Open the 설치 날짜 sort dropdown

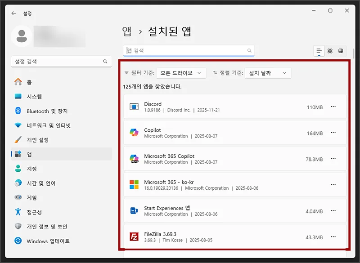pos(268,73)
